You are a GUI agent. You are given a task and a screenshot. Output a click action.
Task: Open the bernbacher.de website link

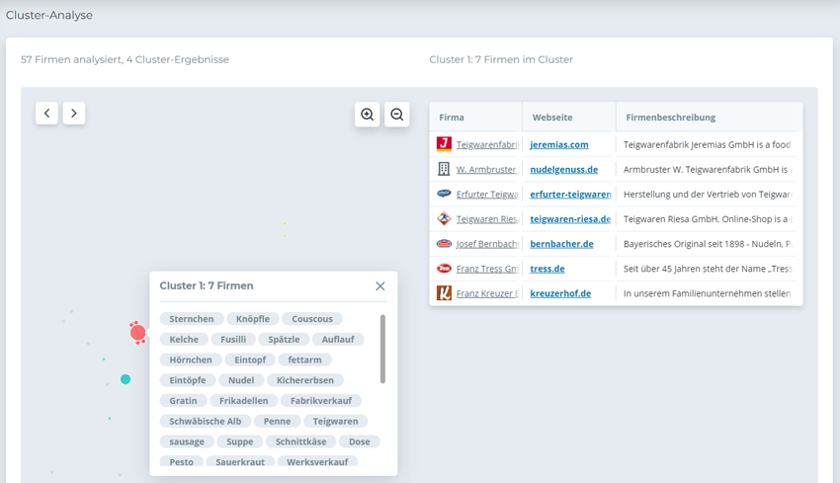click(x=562, y=244)
